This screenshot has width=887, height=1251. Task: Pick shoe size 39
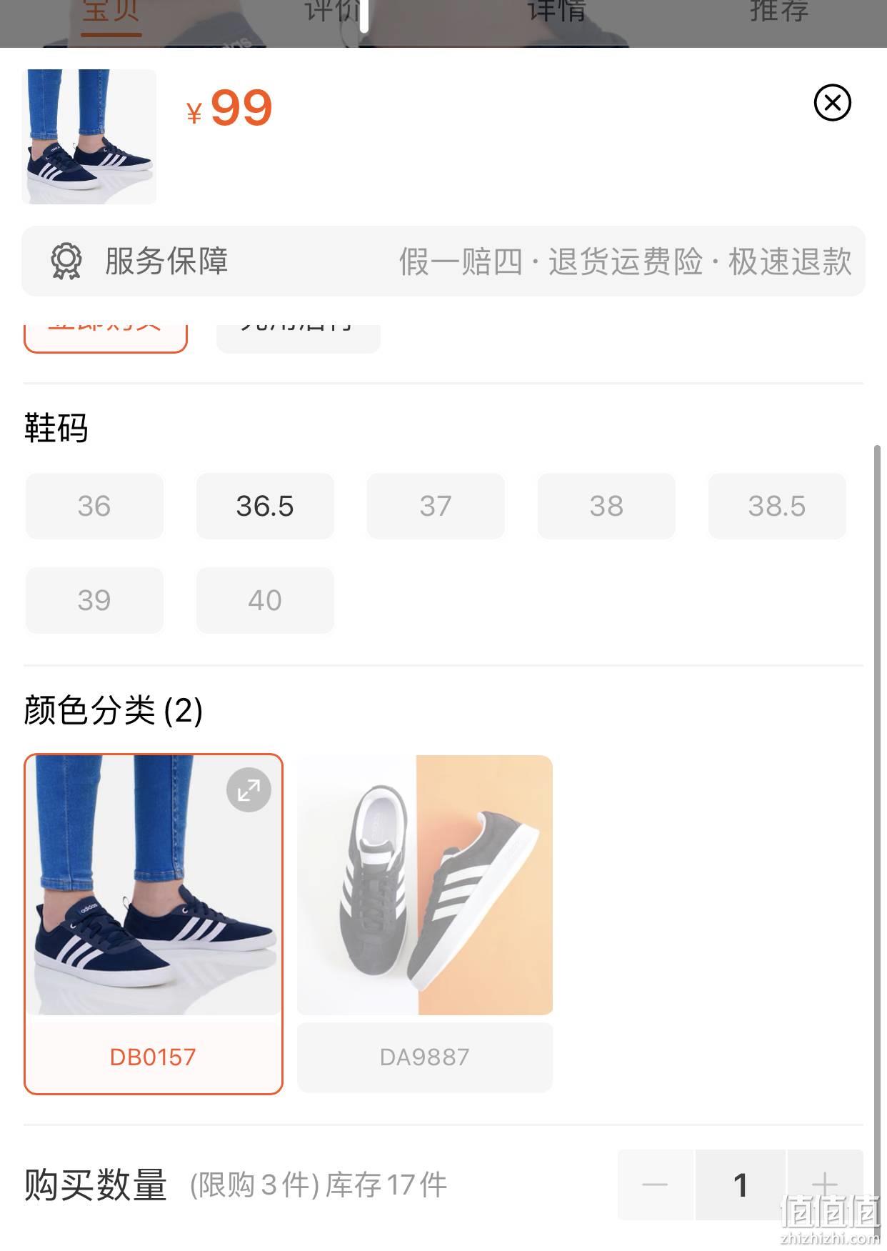[x=94, y=600]
